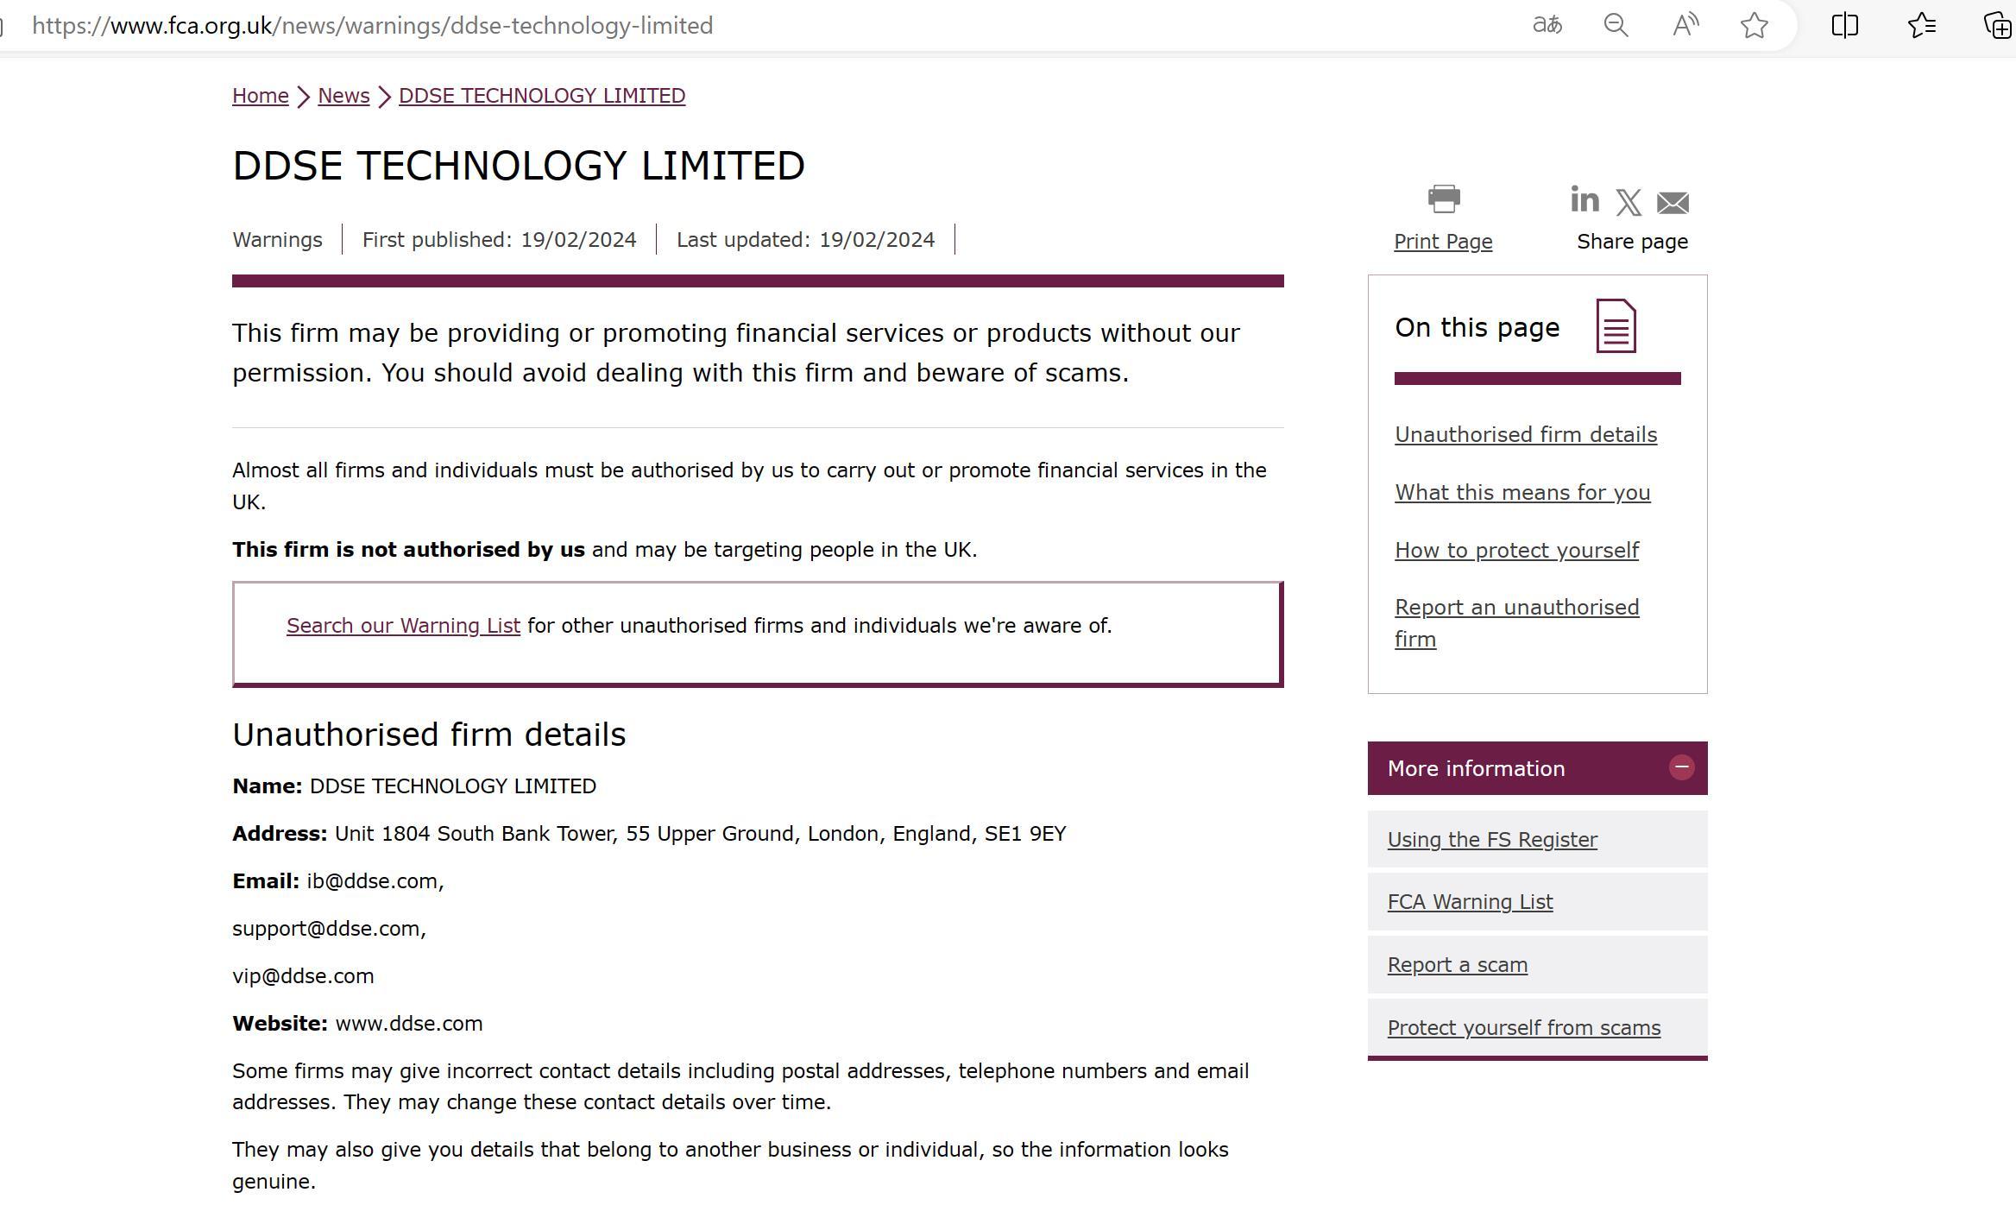
Task: Click the browser translate icon
Action: click(1547, 25)
